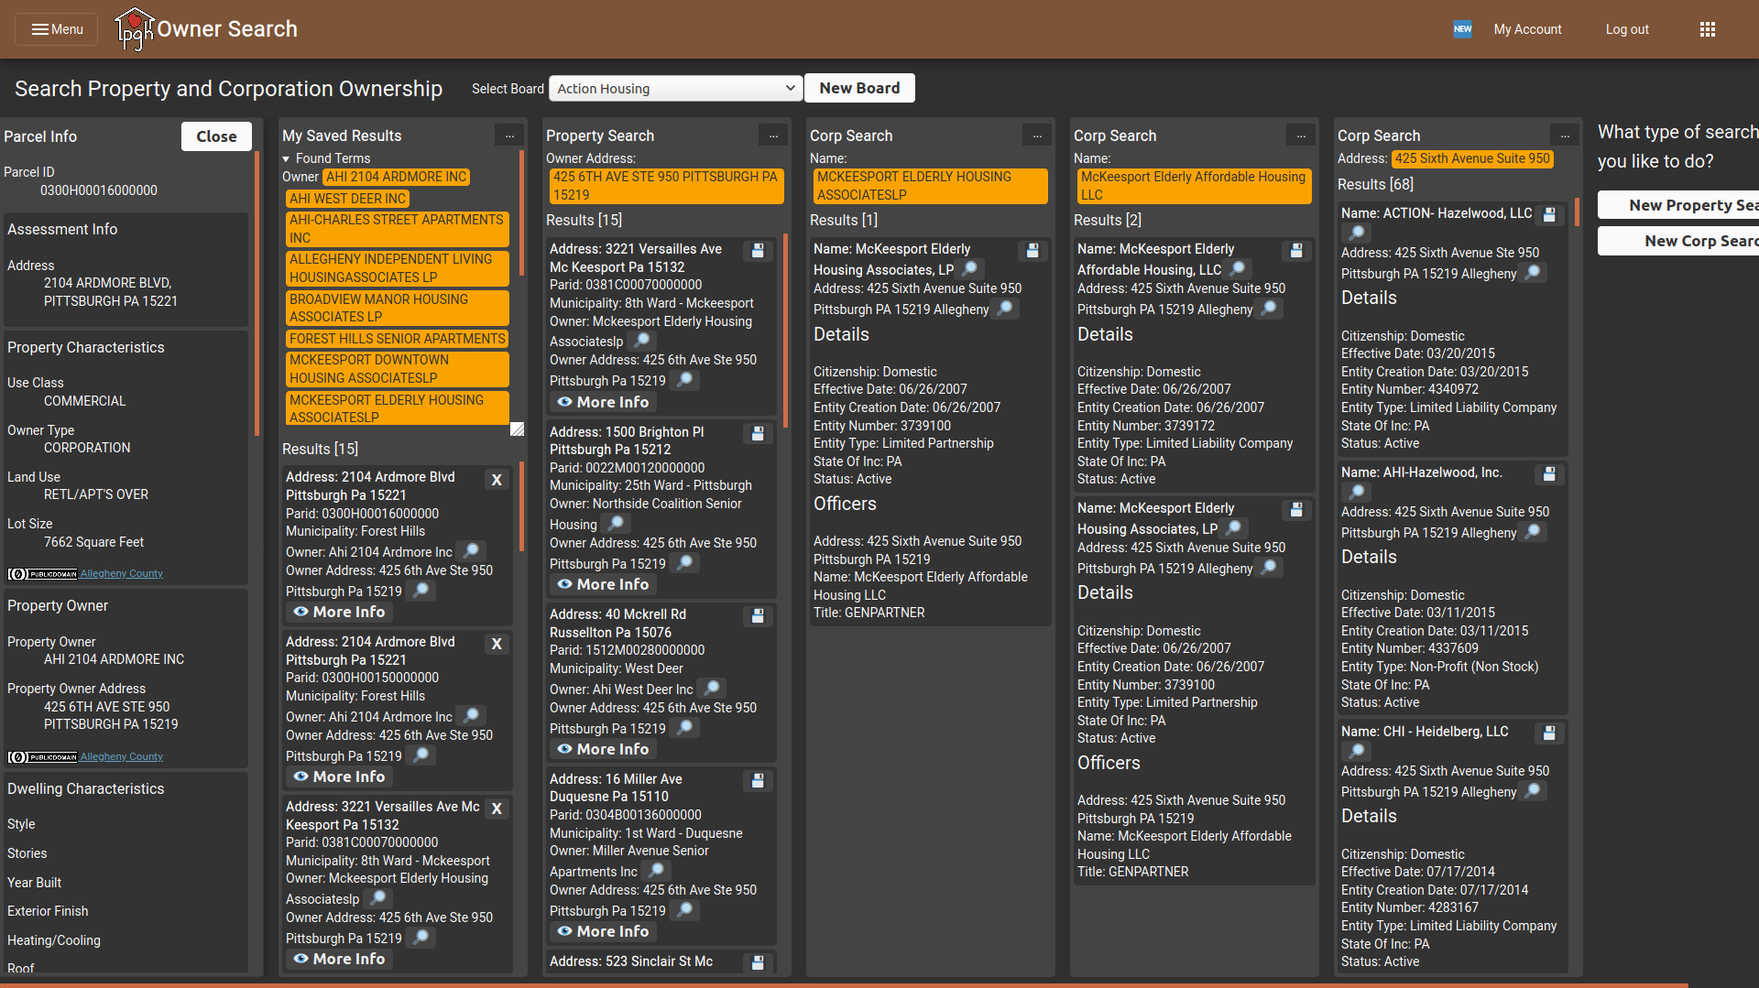Search name McKeesport Elderly Affordable Housing, LLC in second Corp Search panel
Screen dimensions: 1759x988
(x=1238, y=268)
